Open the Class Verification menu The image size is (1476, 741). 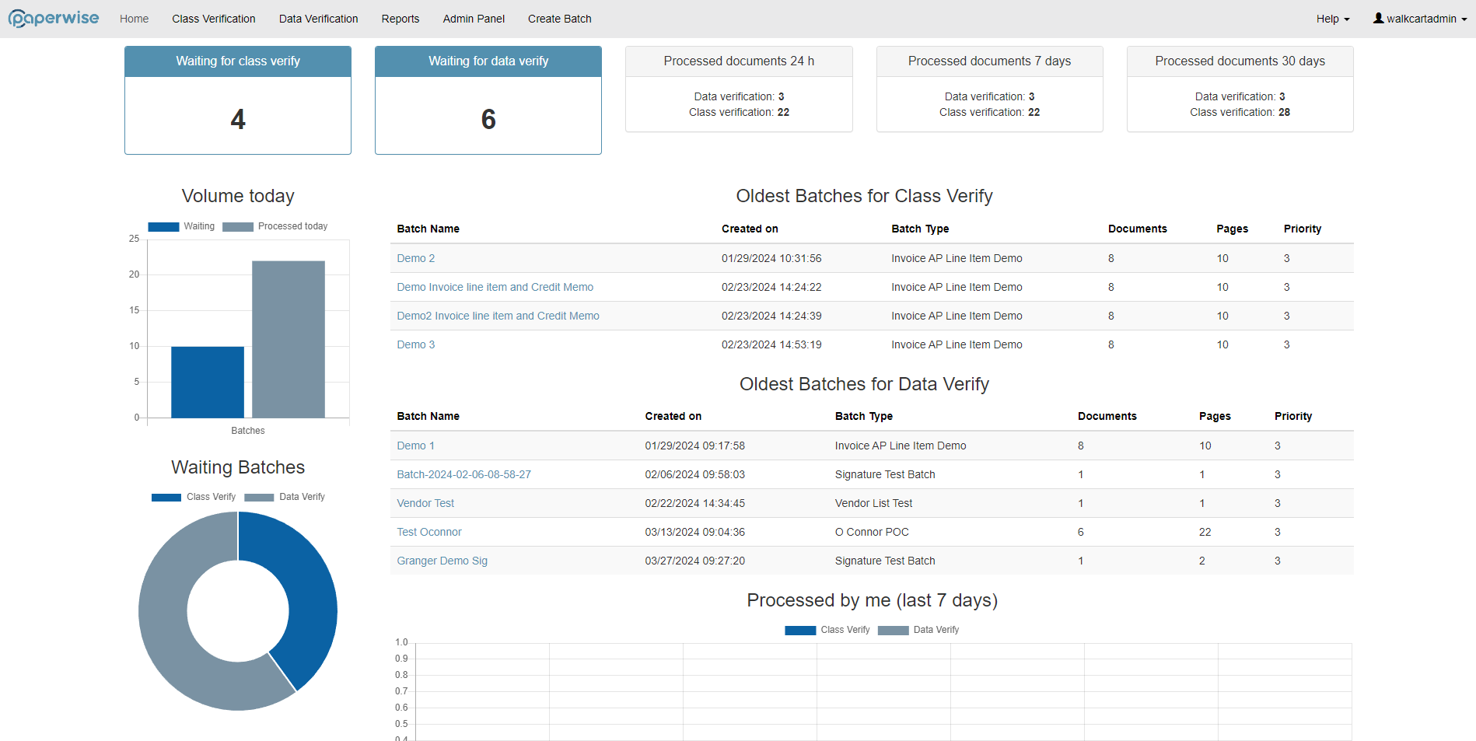click(x=214, y=19)
